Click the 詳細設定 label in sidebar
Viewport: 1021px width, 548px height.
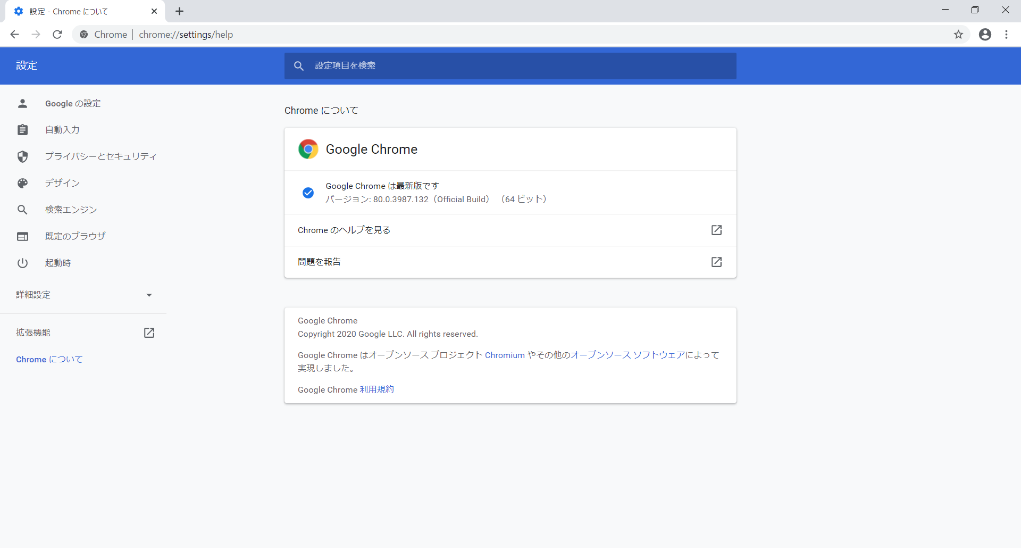(x=33, y=295)
